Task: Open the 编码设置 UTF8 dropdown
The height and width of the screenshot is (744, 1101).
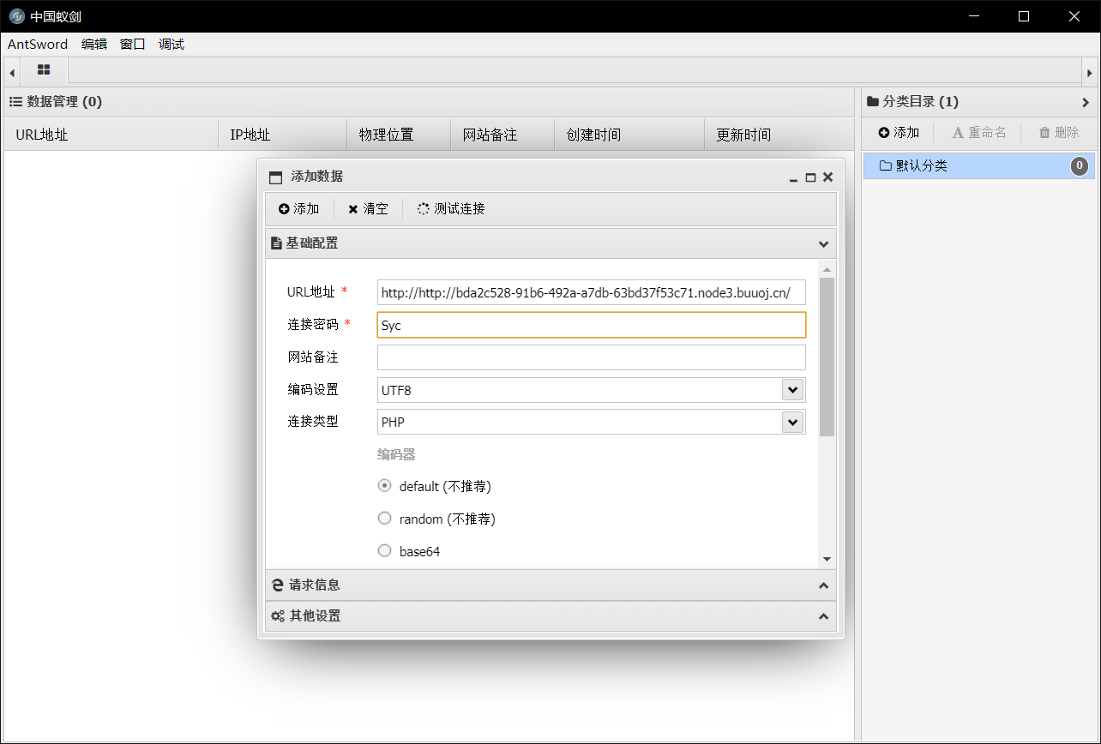Action: pyautogui.click(x=793, y=389)
